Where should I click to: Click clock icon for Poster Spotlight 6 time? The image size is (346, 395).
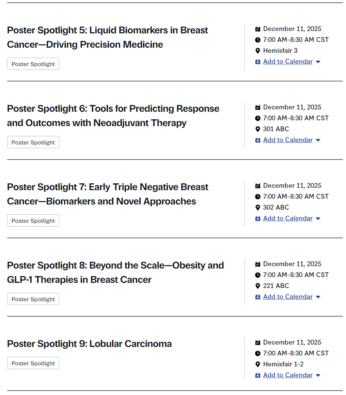tap(258, 118)
